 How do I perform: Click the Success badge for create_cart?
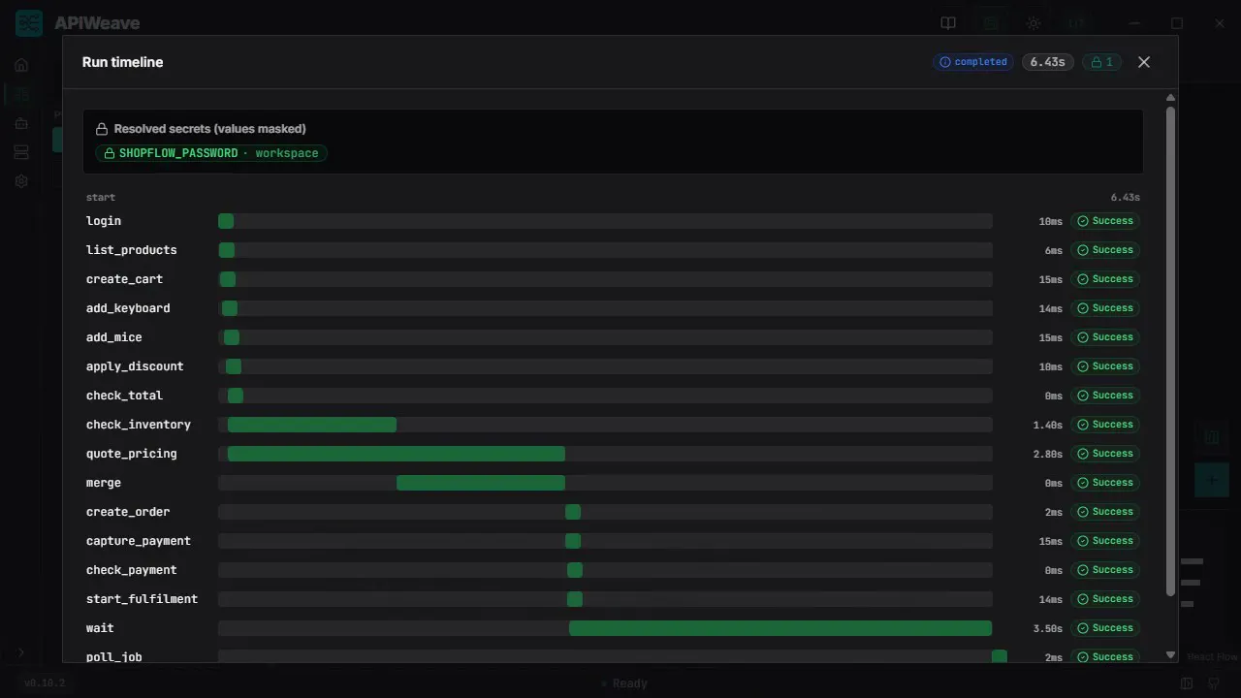click(1105, 279)
